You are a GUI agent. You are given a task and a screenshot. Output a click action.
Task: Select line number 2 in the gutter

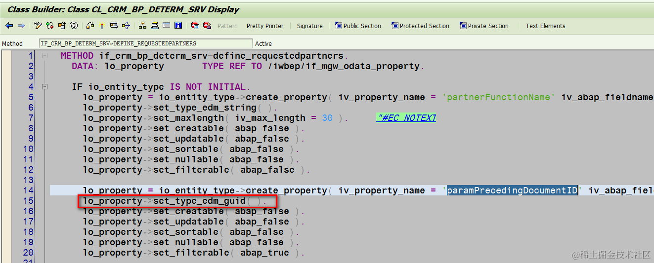click(x=31, y=66)
